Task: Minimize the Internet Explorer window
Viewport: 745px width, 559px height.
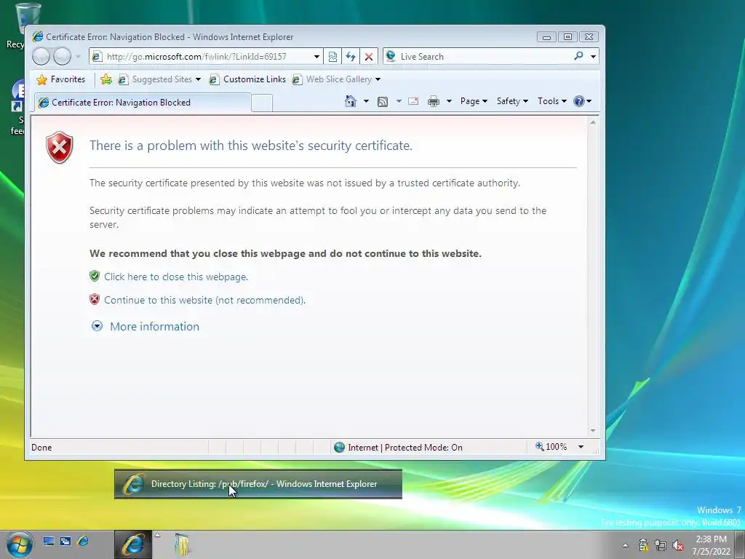Action: (546, 37)
